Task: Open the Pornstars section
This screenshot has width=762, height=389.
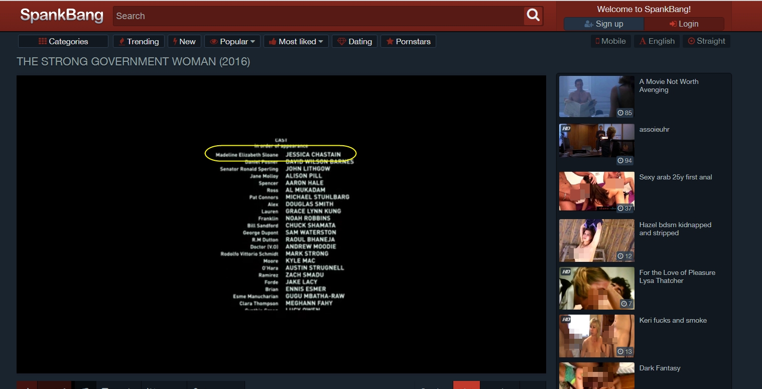Action: 408,41
